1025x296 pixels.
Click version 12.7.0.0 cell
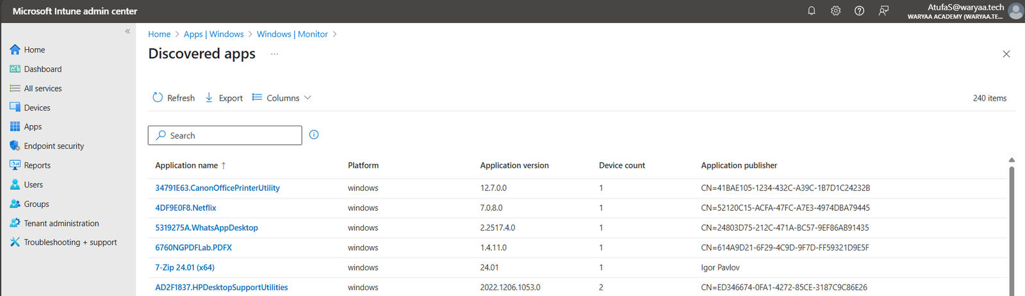click(493, 188)
